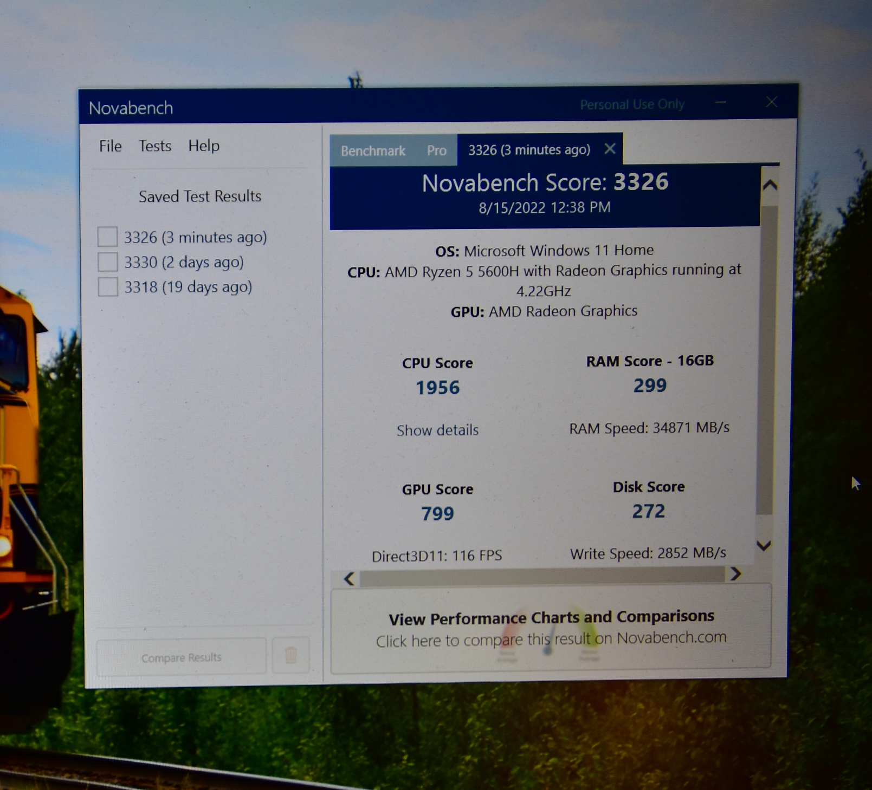Viewport: 872px width, 790px height.
Task: Click the Disk Score value 272
Action: point(648,511)
